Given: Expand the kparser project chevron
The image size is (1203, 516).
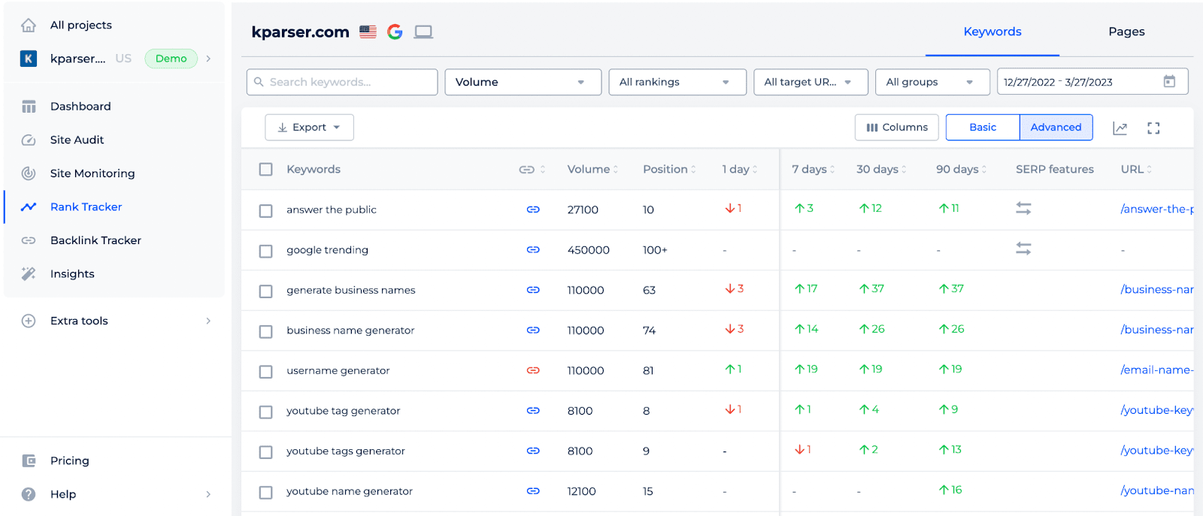Looking at the screenshot, I should pyautogui.click(x=208, y=59).
